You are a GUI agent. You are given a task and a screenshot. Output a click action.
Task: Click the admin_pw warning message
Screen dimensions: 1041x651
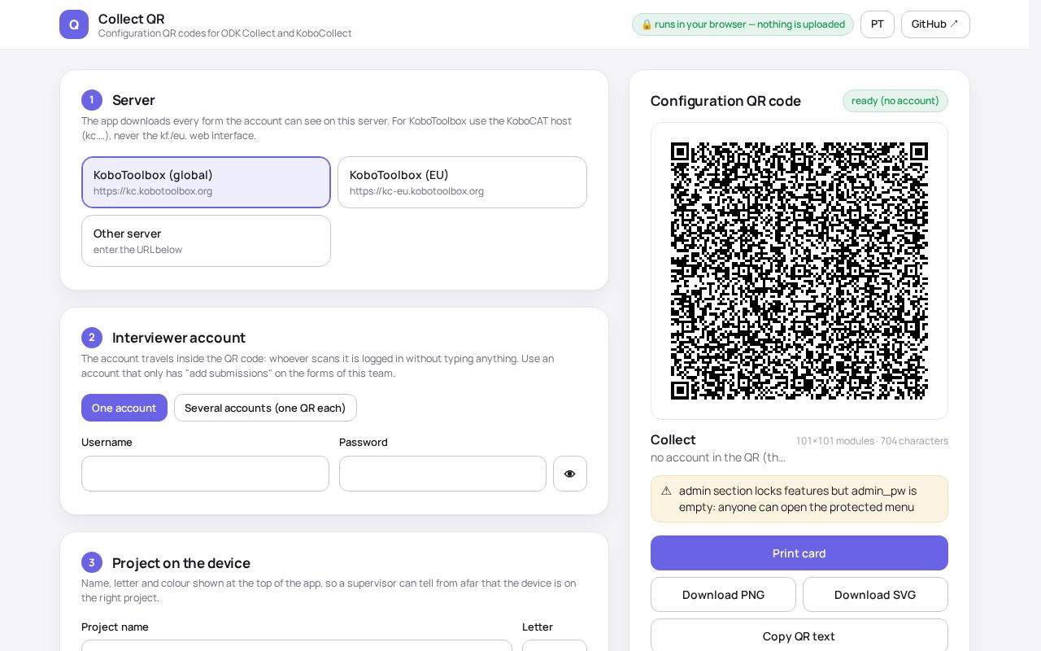[x=798, y=499]
